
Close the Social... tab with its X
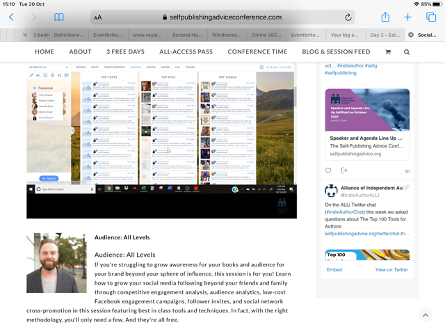(411, 35)
